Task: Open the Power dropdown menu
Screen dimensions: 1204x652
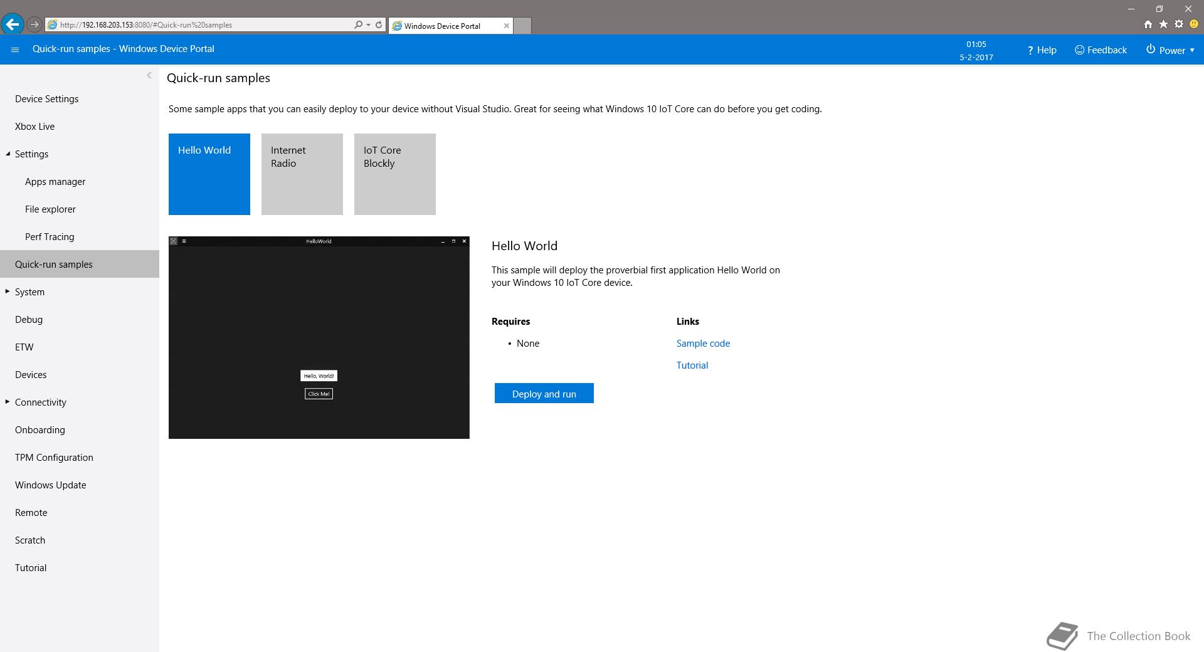Action: coord(1170,50)
